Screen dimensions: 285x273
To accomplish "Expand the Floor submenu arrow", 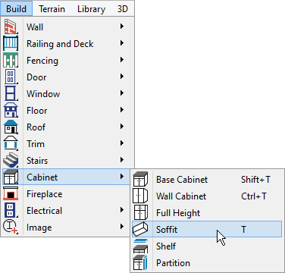I will click(122, 110).
